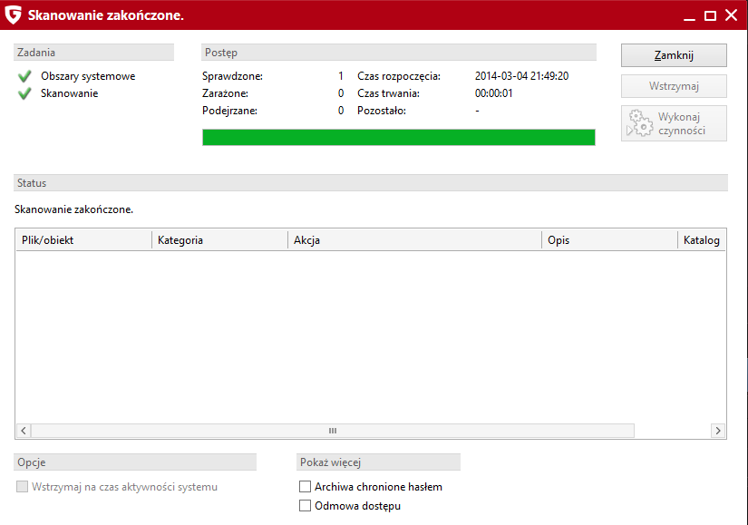Click the Zadania section header
748x525 pixels.
pyautogui.click(x=94, y=53)
